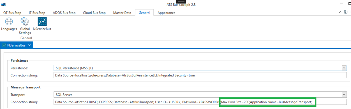Switch to the OT Bus Stop tab
This screenshot has width=351, height=109.
point(13,13)
